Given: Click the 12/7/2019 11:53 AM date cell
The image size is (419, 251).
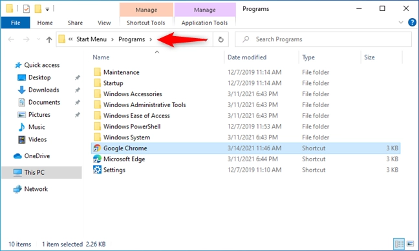Looking at the screenshot, I should 254,126.
